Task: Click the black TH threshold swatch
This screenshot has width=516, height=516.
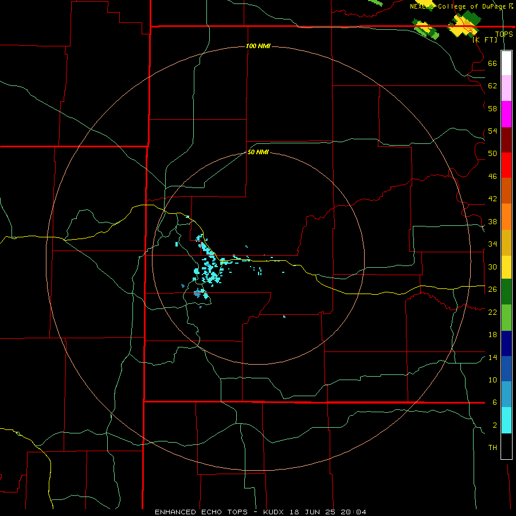Action: click(x=506, y=446)
